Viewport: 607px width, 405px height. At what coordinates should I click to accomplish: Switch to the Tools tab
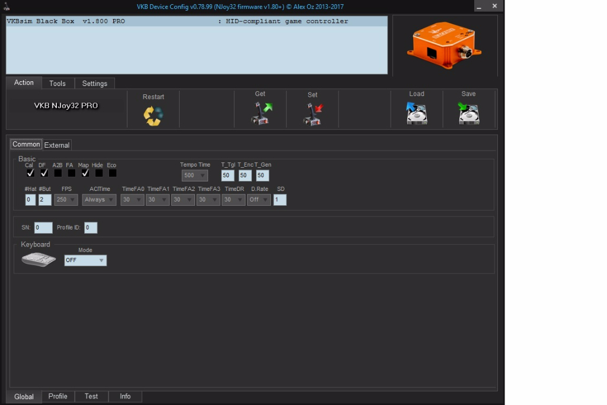[57, 84]
